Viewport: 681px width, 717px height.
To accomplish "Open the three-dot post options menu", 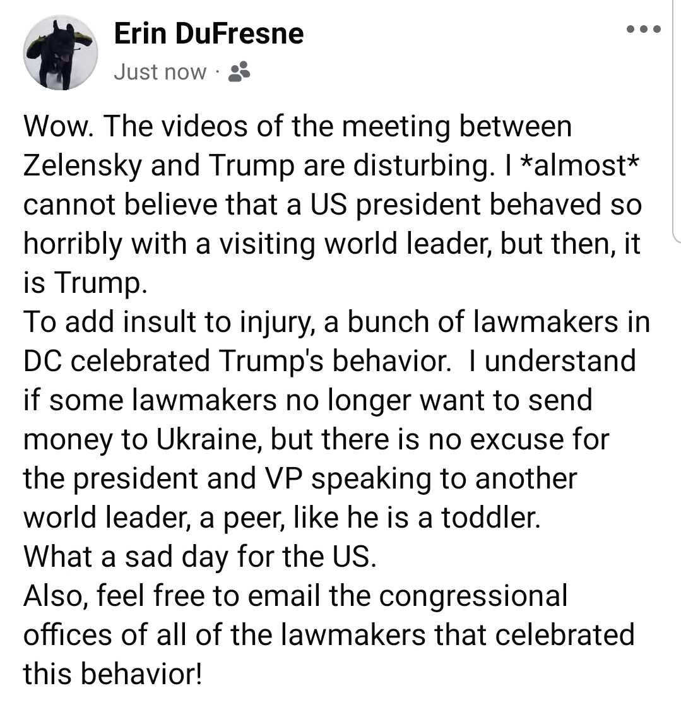I will pos(644,29).
